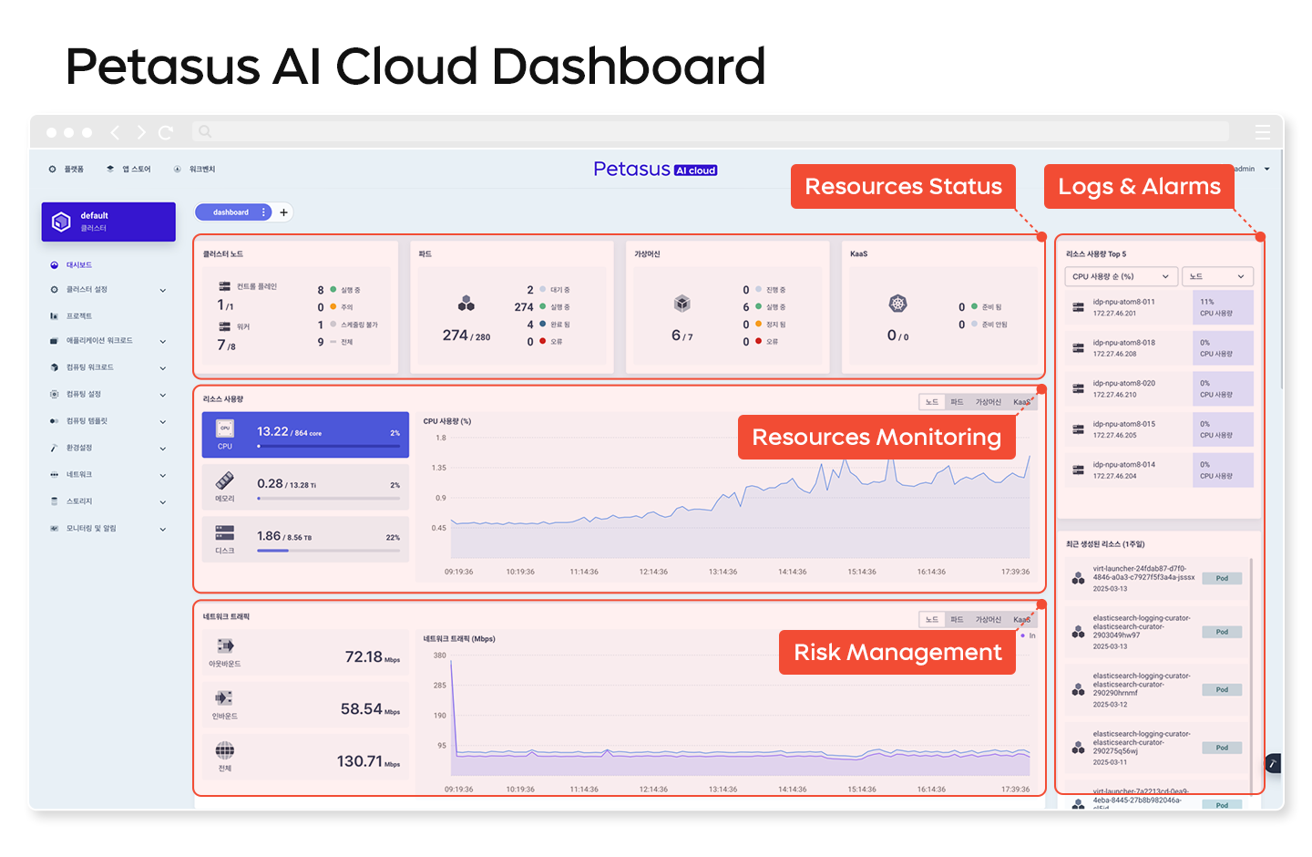Open the admin user dropdown
Screen dimensions: 1312x857
(x=1266, y=169)
